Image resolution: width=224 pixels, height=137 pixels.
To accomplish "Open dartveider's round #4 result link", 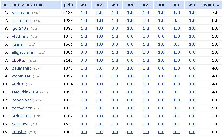I will [130, 108].
